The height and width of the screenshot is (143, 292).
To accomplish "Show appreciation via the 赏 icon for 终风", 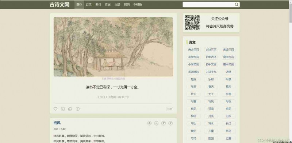I will tap(164, 123).
